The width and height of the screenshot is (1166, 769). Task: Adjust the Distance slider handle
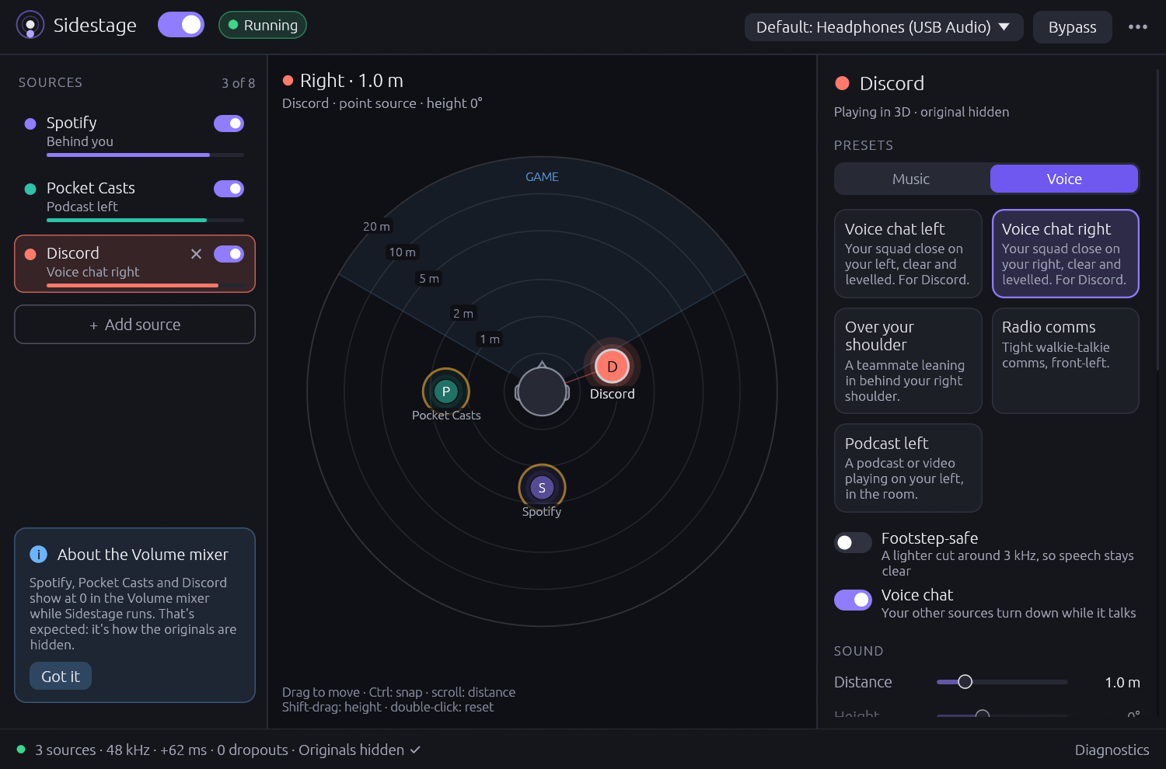coord(965,682)
